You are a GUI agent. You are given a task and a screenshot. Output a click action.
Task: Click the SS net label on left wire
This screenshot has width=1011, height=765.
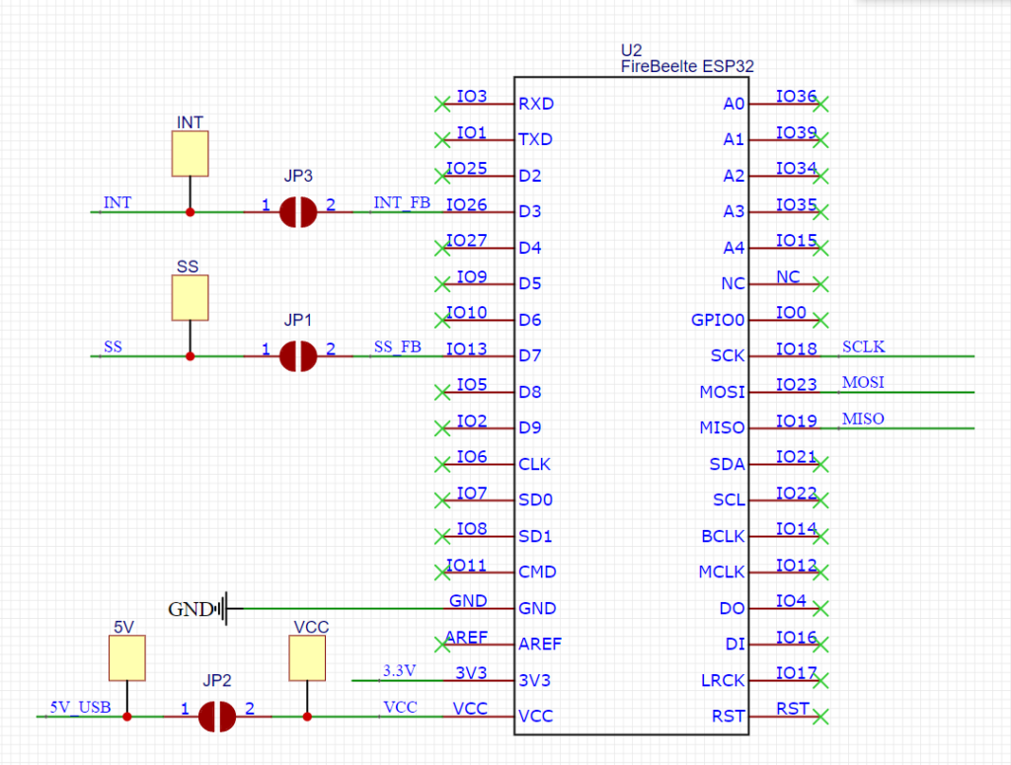click(x=113, y=346)
